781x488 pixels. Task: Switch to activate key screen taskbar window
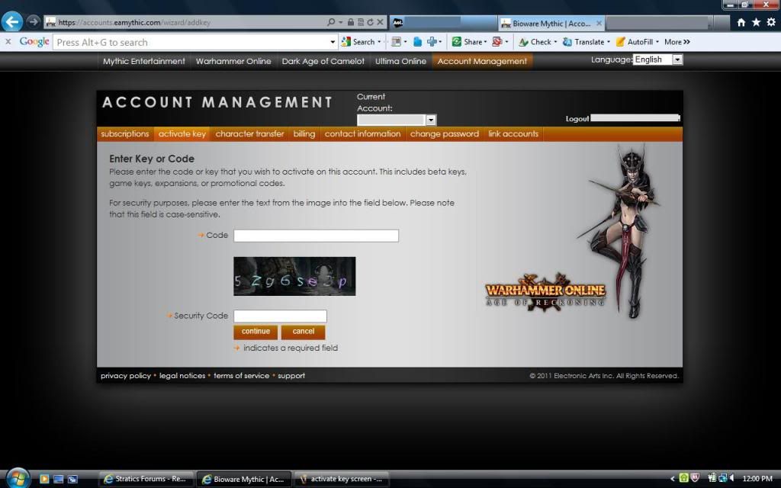point(341,479)
